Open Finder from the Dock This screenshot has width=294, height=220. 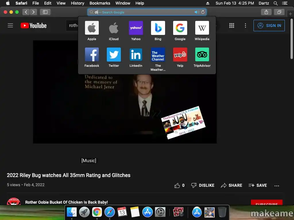[71, 212]
